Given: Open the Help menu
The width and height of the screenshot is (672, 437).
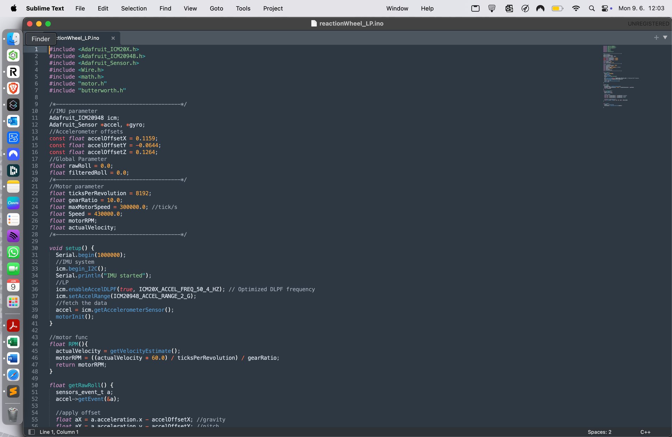Looking at the screenshot, I should coord(427,8).
